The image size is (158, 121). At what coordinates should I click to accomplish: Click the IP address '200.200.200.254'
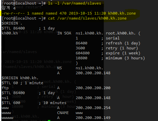(x=93, y=108)
